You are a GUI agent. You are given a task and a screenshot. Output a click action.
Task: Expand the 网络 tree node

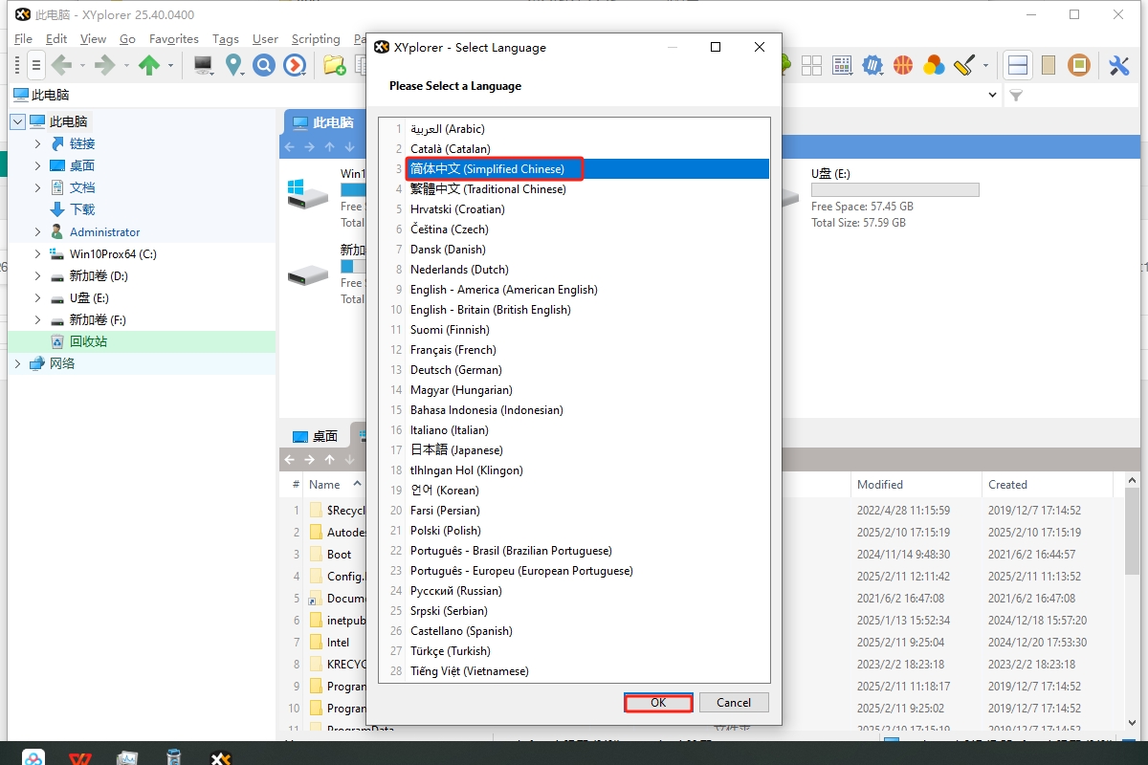(x=18, y=363)
